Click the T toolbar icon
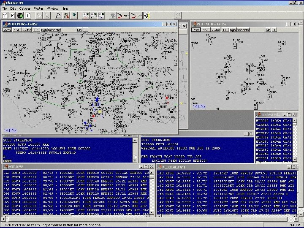 point(5,16)
